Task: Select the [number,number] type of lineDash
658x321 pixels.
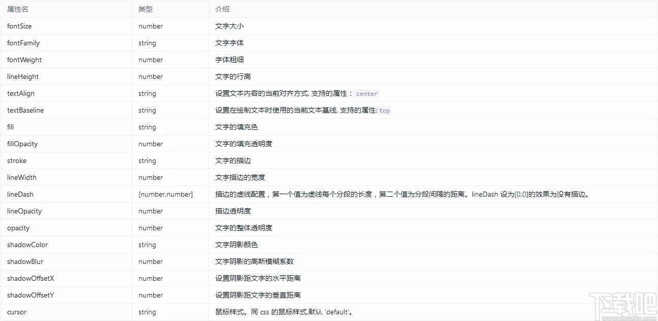Action: click(165, 194)
